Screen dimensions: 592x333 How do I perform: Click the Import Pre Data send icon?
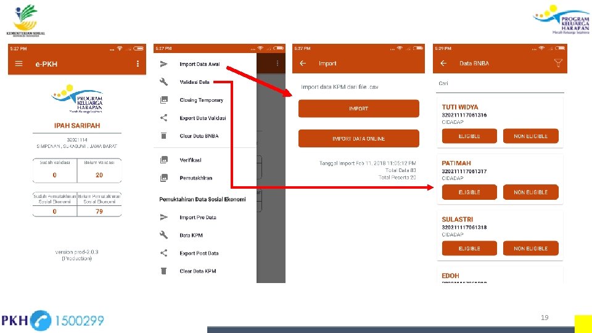pyautogui.click(x=163, y=218)
